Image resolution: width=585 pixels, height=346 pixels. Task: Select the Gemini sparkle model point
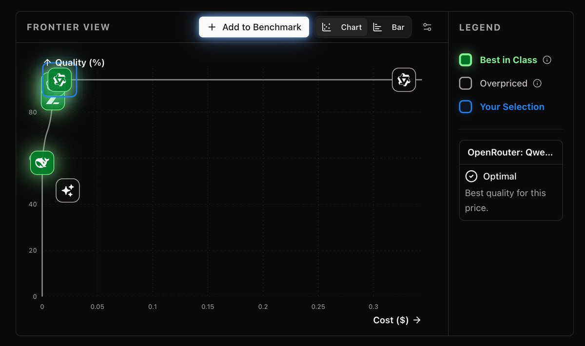[68, 190]
